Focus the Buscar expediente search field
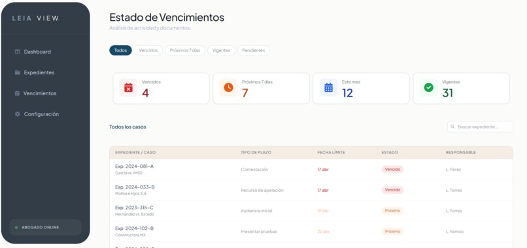This screenshot has width=527, height=248. (480, 127)
